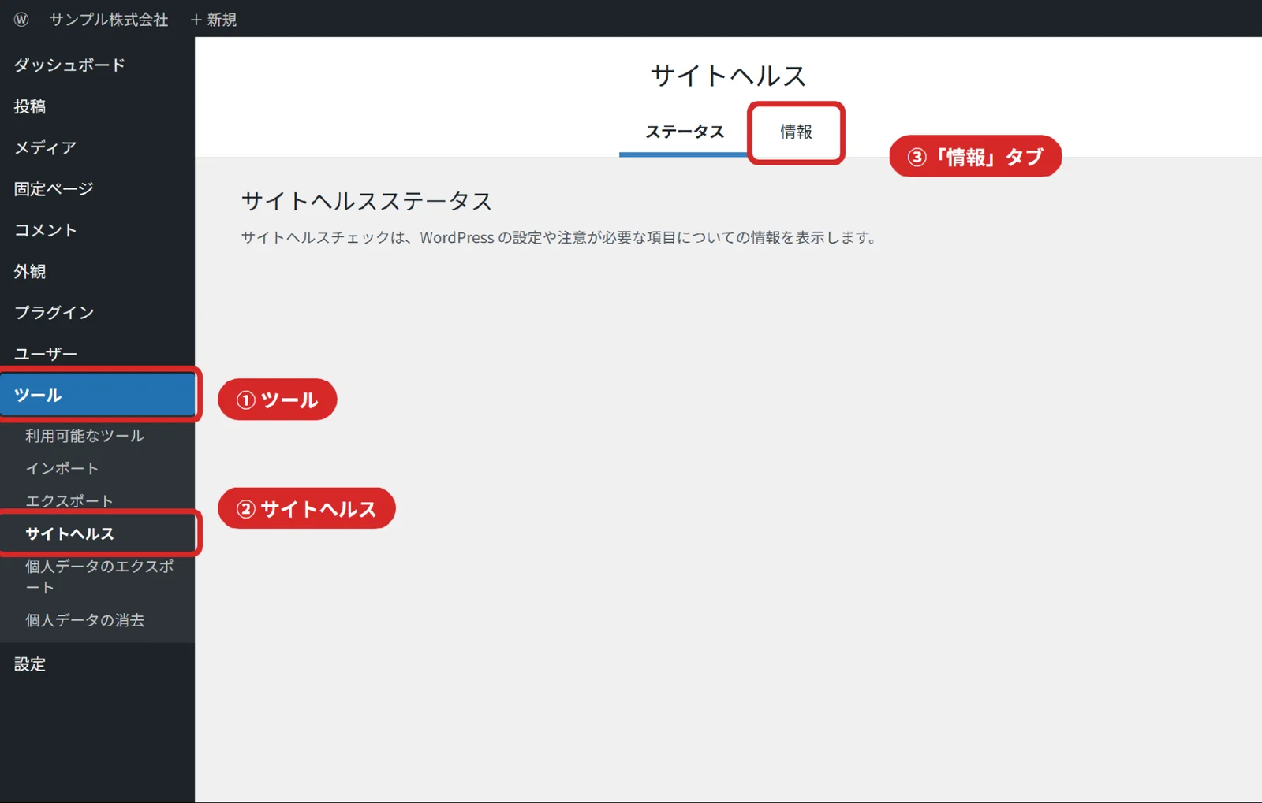Click the サイトヘルスステータス heading
The width and height of the screenshot is (1262, 803).
click(x=367, y=201)
